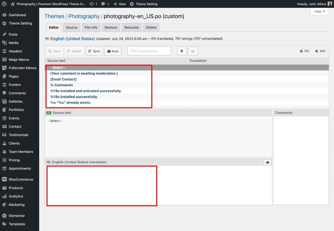Open the Help dropdown

click(319, 11)
